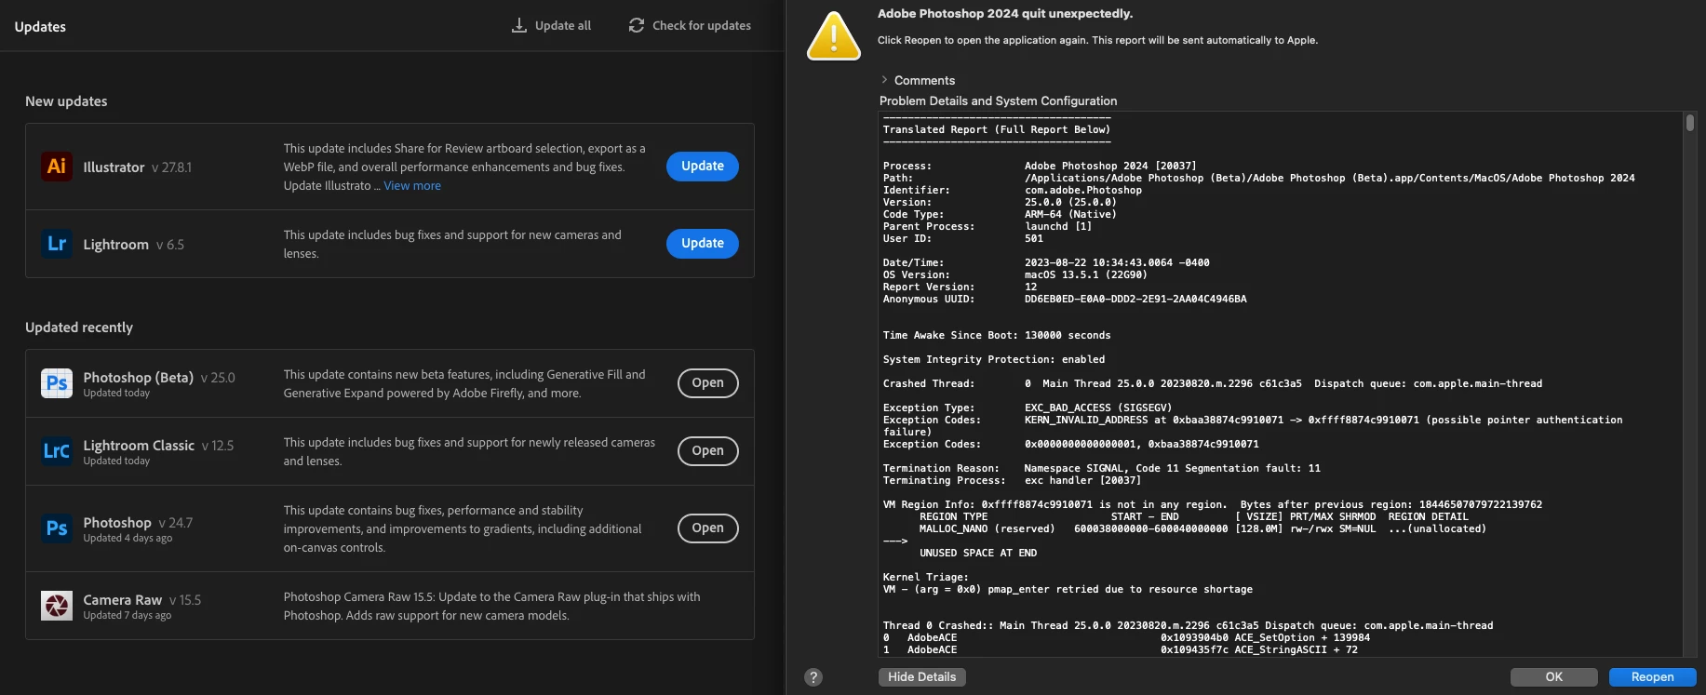
Task: Open Photoshop v 24.7
Action: (x=708, y=528)
